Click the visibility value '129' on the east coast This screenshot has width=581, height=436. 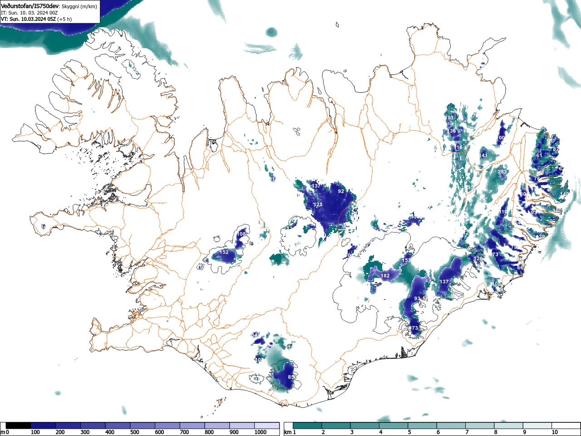click(541, 236)
